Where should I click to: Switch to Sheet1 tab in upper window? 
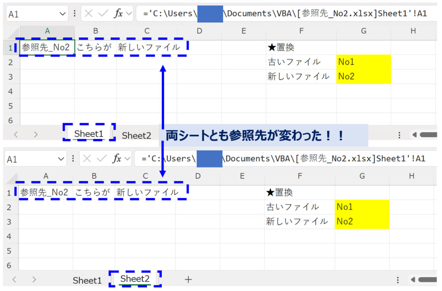[89, 134]
